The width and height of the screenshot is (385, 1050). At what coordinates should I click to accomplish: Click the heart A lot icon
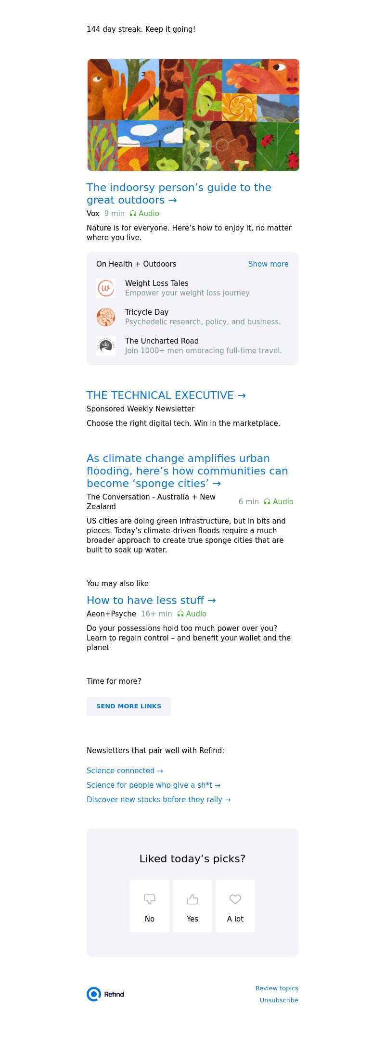pyautogui.click(x=235, y=899)
